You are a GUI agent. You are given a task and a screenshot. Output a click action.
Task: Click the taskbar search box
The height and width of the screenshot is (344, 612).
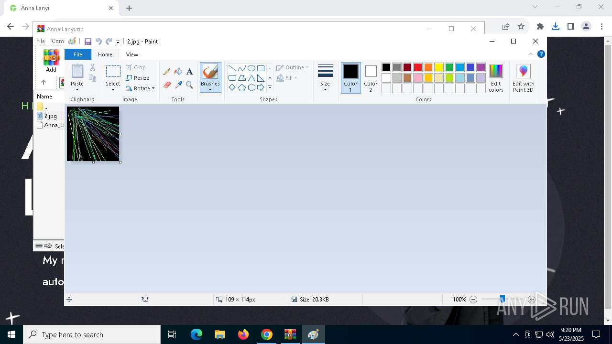click(x=92, y=334)
